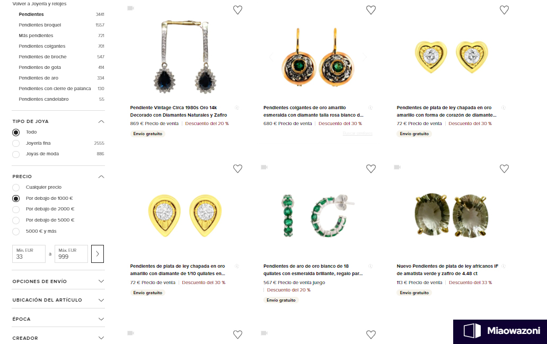Click the Mín. EUR price input field
547x344 pixels.
[x=29, y=254]
